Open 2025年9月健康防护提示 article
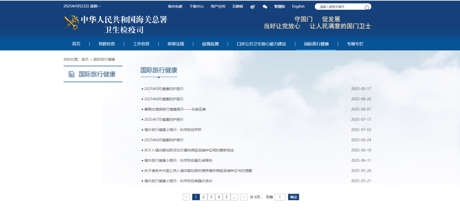Image resolution: width=460 pixels, height=218 pixels. [x=164, y=89]
